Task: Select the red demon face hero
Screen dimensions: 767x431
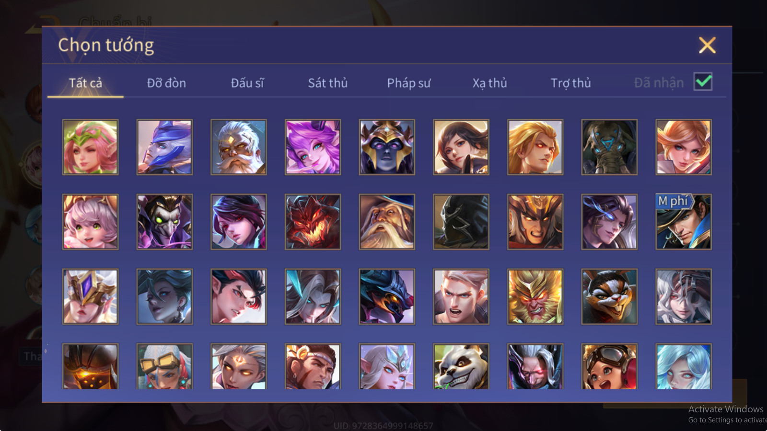Action: tap(313, 222)
